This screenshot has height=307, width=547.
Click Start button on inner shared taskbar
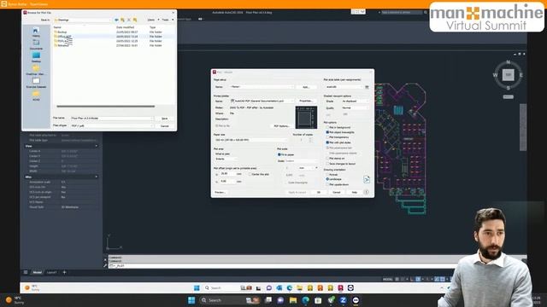click(197, 288)
